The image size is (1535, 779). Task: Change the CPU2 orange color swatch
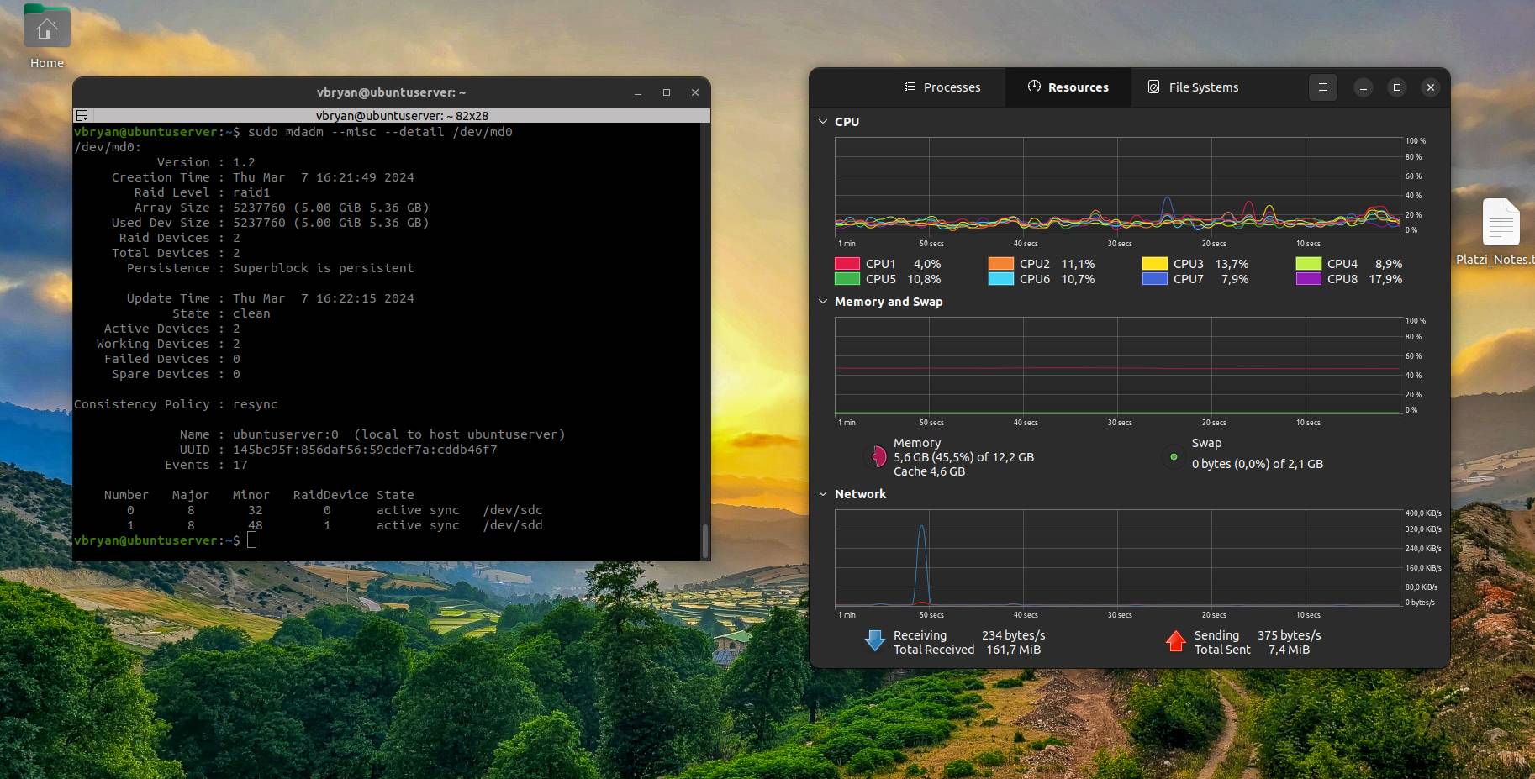(x=1001, y=264)
